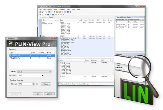This screenshot has height=110, width=163.
Task: Collapse the E0 10 transmit data row
Action: [x=61, y=62]
